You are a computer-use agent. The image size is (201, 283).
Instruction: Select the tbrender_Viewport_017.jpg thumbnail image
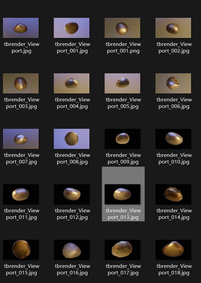point(122,250)
